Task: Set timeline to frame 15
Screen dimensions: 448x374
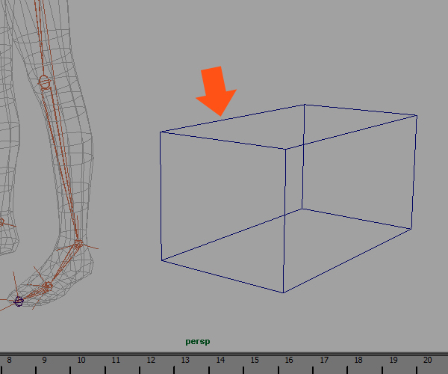Action: (255, 360)
